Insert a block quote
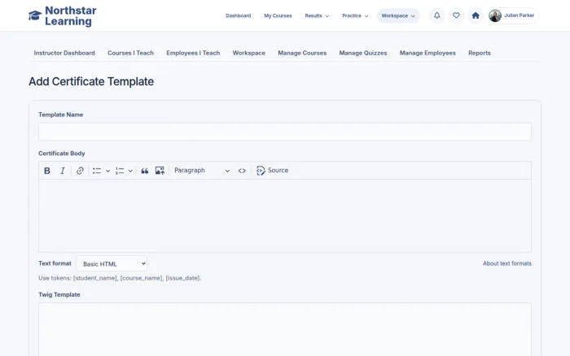Image resolution: width=570 pixels, height=356 pixels. [x=145, y=171]
